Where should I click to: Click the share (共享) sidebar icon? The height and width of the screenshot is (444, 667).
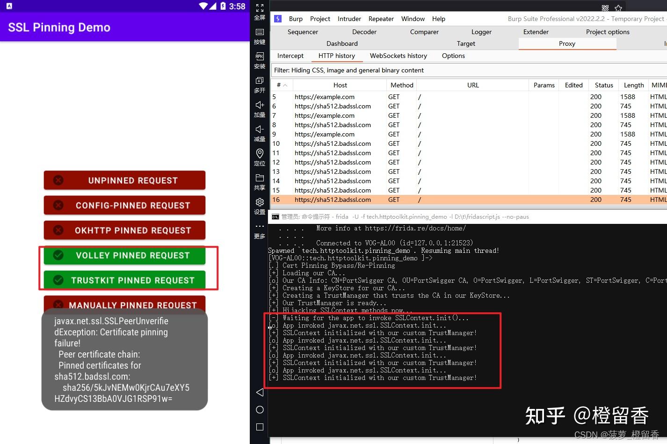(x=260, y=178)
